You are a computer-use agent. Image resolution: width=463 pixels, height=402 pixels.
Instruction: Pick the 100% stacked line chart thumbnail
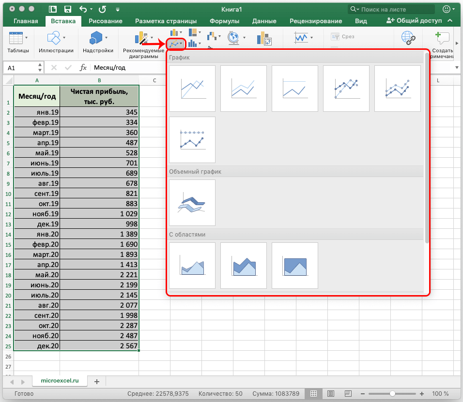(295, 89)
